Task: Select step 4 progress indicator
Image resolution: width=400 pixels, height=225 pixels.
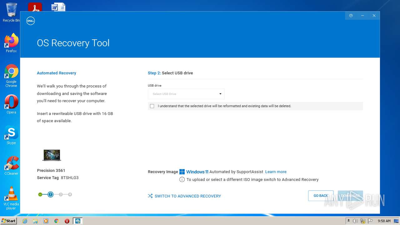Action: point(70,194)
